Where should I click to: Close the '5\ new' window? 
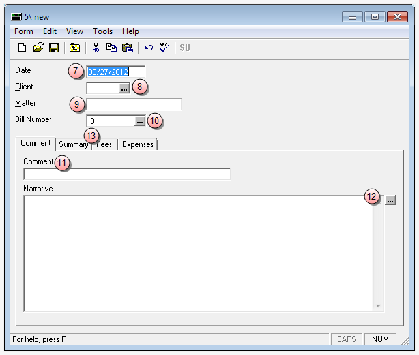[397, 17]
